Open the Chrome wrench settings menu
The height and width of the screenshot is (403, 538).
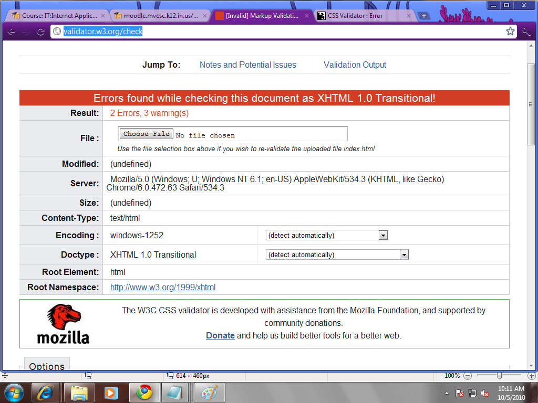(x=527, y=31)
